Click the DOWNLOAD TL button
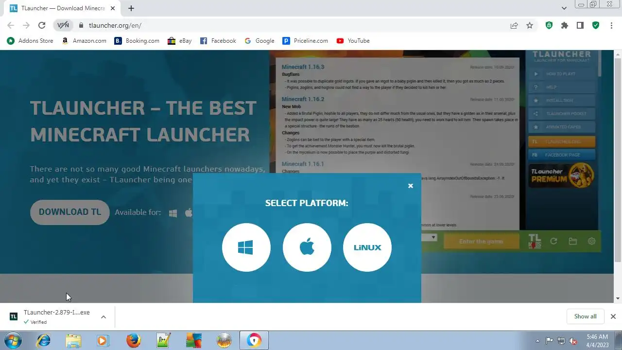Screen dimensions: 622x350 coord(70,212)
